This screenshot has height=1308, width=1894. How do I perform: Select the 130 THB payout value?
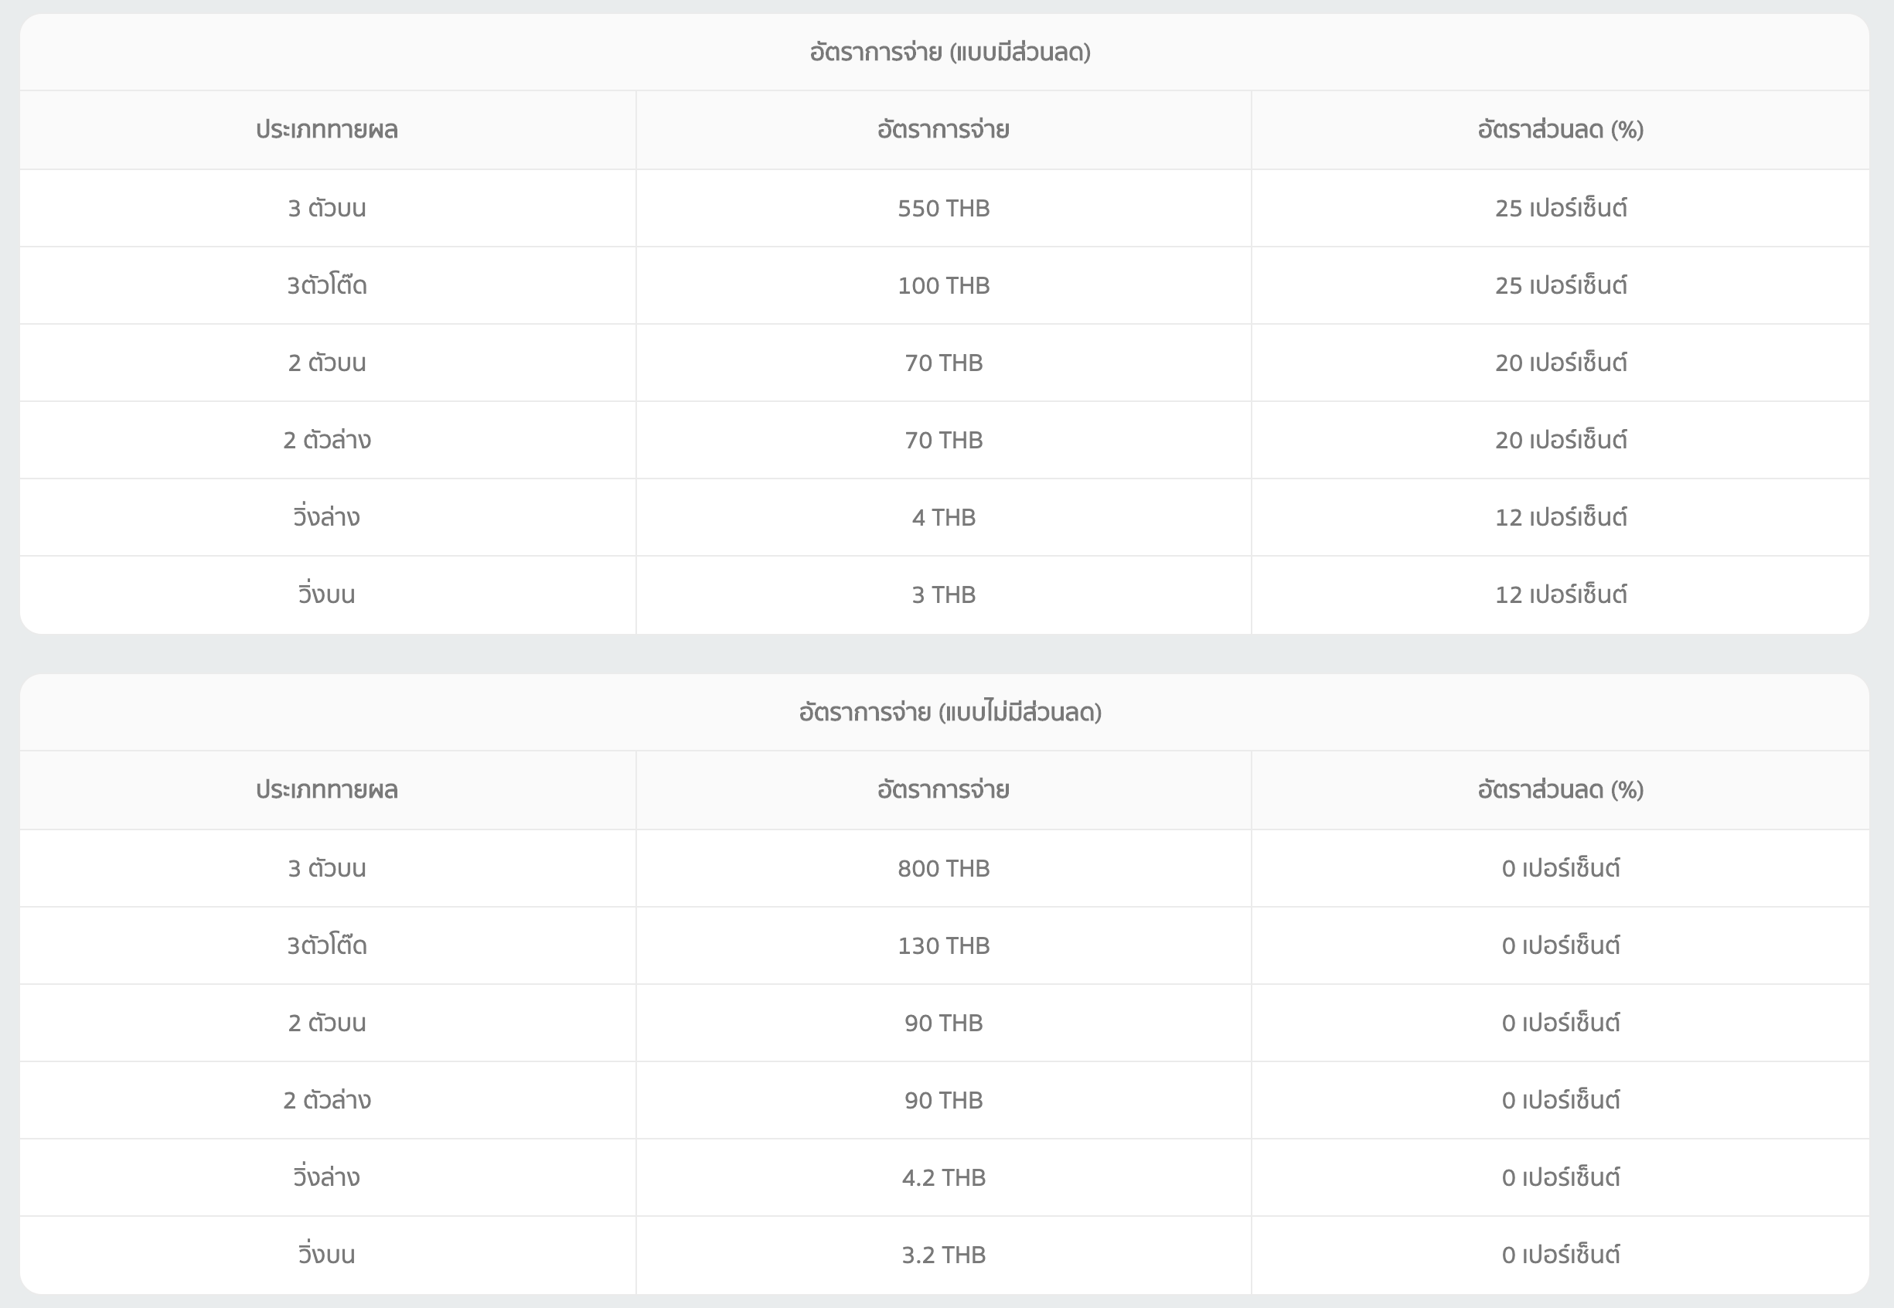click(943, 945)
